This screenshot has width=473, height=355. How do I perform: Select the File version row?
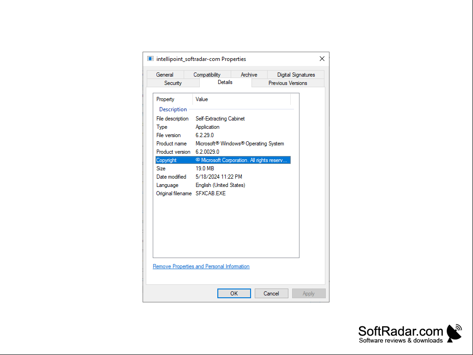pos(223,135)
